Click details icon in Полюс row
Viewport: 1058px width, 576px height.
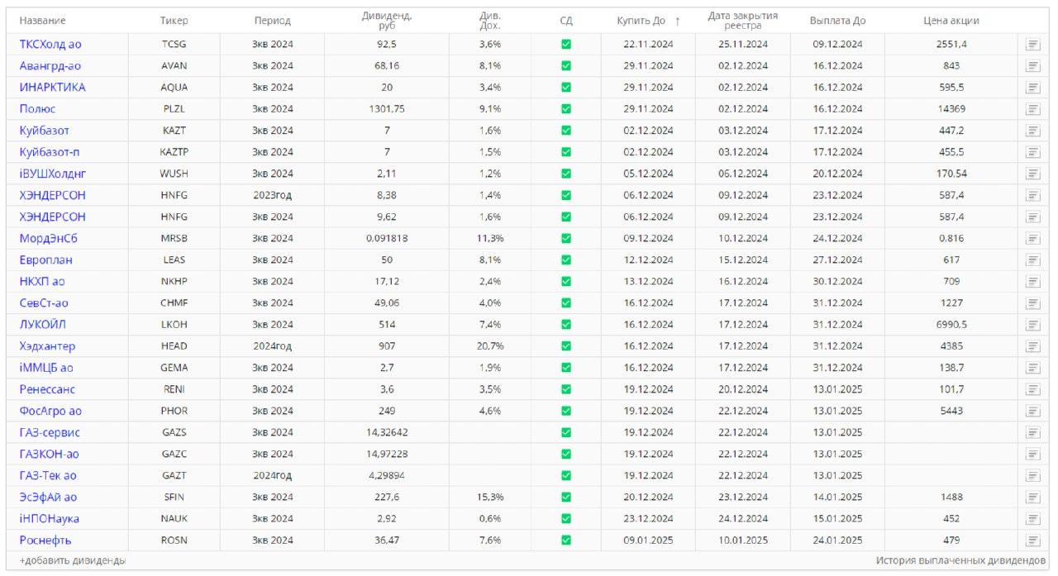[x=1032, y=109]
